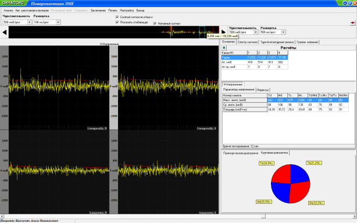Click the horizontal scrollbar's left arrow
357x223 pixels.
(2, 216)
